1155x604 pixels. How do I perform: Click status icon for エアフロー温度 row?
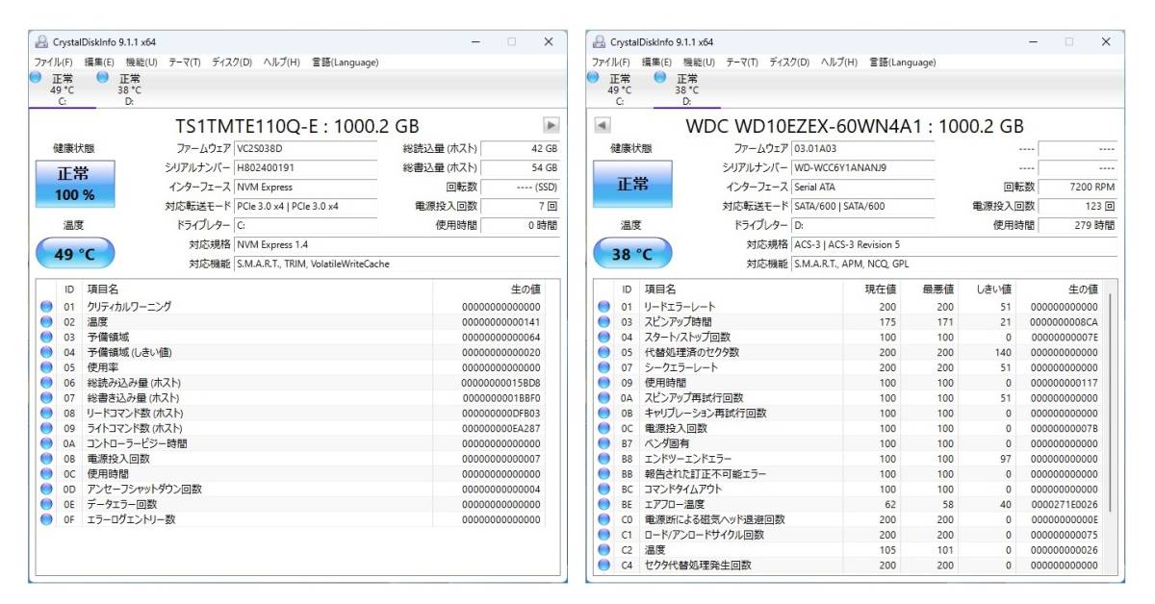[603, 504]
